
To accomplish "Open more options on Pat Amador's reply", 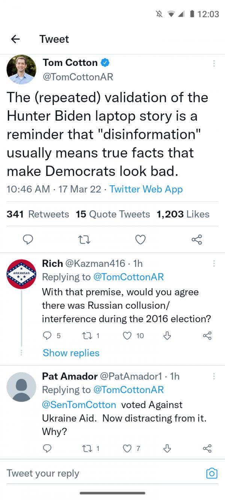I will pyautogui.click(x=214, y=376).
